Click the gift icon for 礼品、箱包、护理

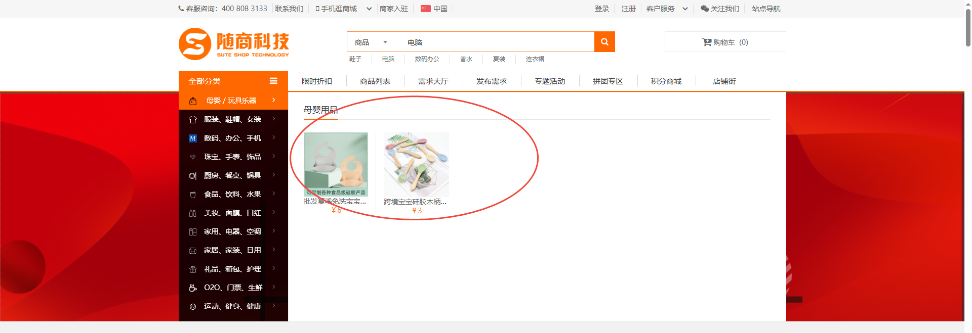coord(193,269)
